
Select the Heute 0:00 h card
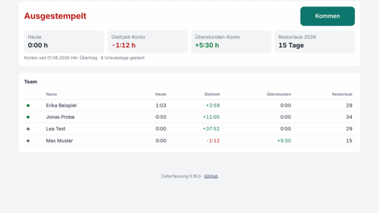(x=64, y=42)
